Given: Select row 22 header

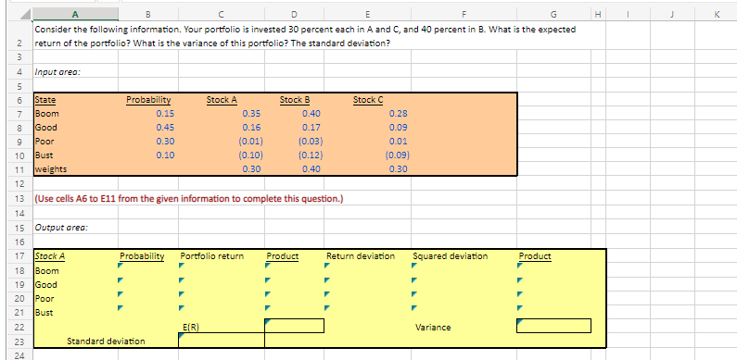Looking at the screenshot, I should (19, 327).
